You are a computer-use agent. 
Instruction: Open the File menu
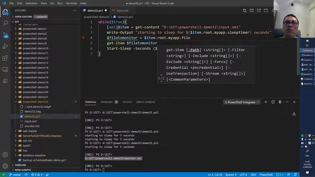pos(11,3)
